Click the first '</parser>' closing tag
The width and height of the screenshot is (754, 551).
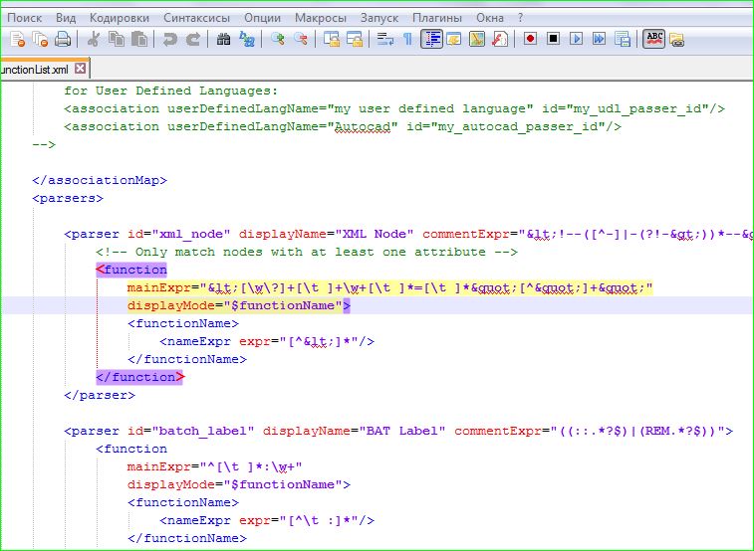point(100,395)
